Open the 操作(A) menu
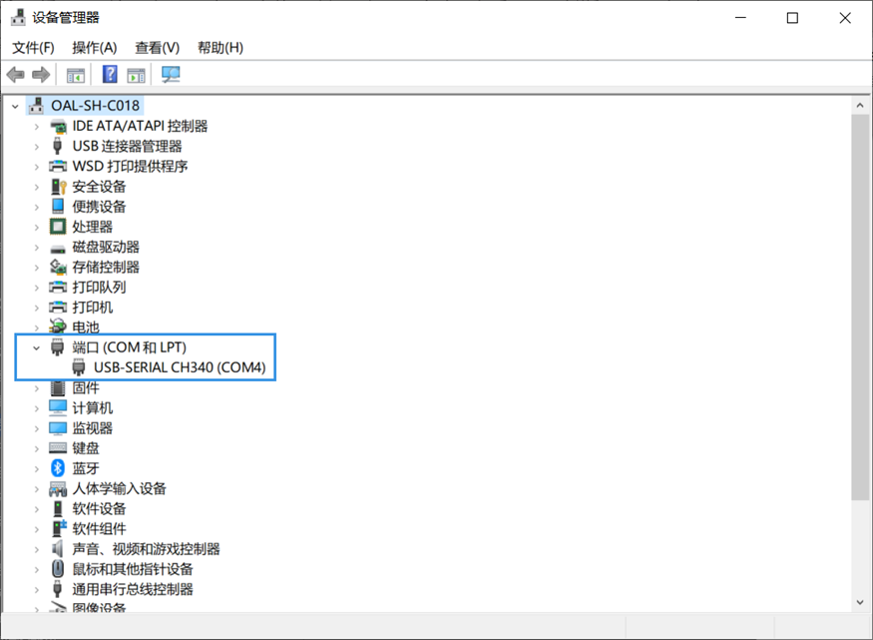This screenshot has height=640, width=873. pos(95,48)
